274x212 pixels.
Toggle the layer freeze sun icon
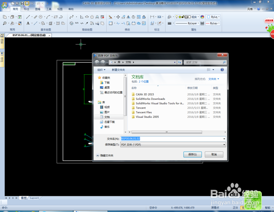click(180, 17)
